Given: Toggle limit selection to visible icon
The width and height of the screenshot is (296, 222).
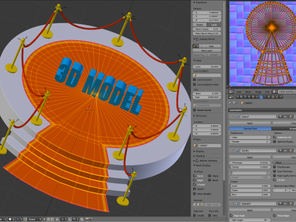Looking at the screenshot, I should coord(57,220).
